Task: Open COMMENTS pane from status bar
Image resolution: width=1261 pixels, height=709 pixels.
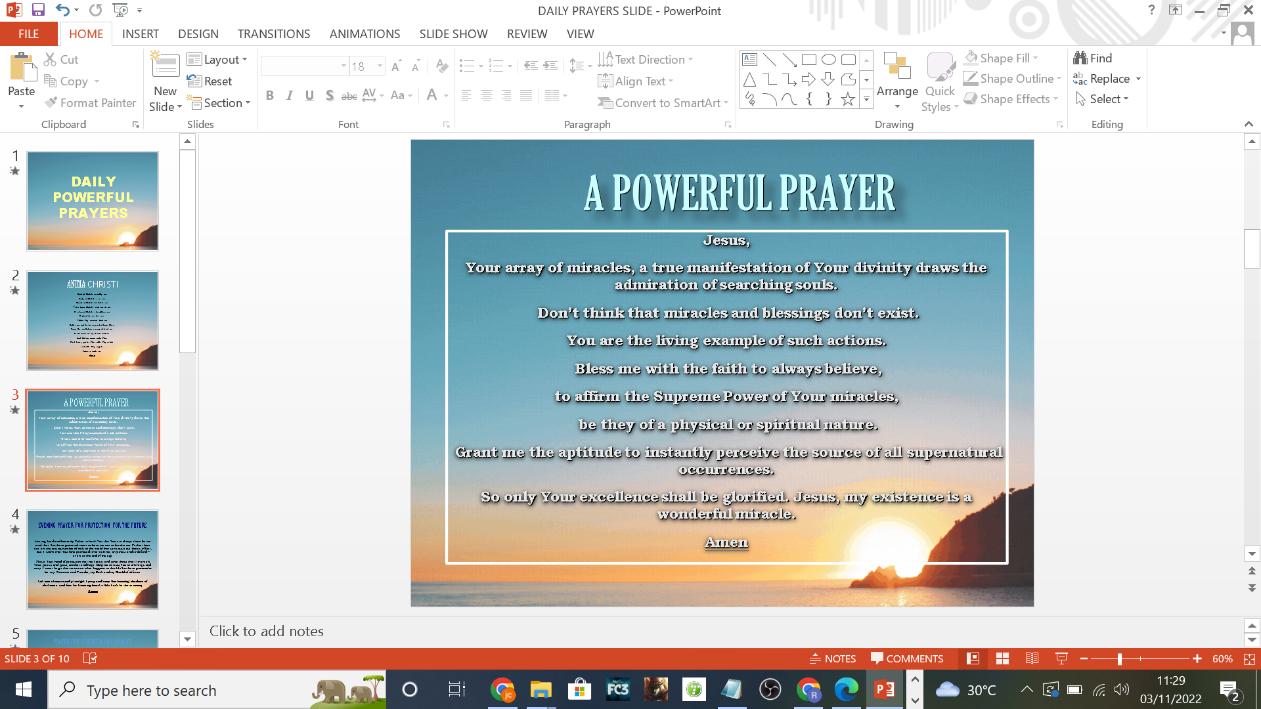Action: pyautogui.click(x=907, y=658)
